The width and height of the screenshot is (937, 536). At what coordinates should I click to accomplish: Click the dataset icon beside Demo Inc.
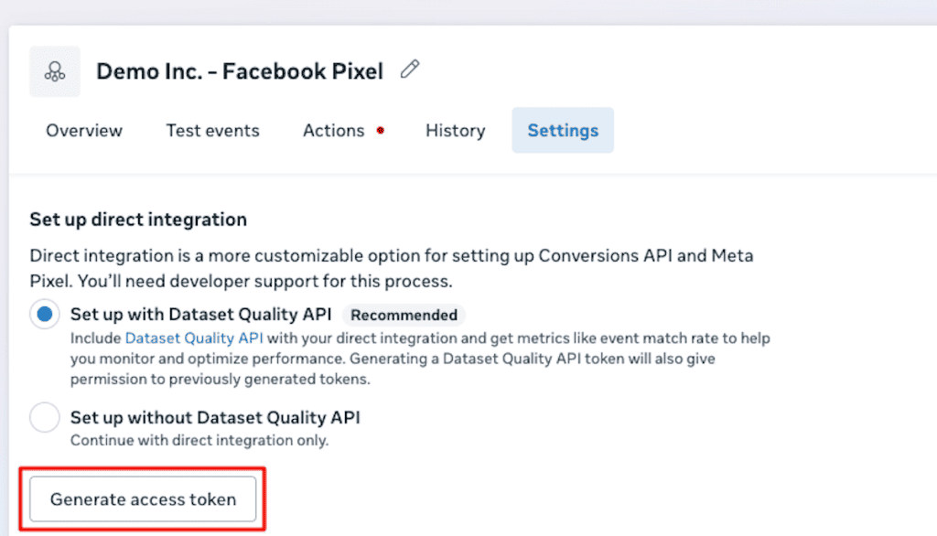(55, 71)
